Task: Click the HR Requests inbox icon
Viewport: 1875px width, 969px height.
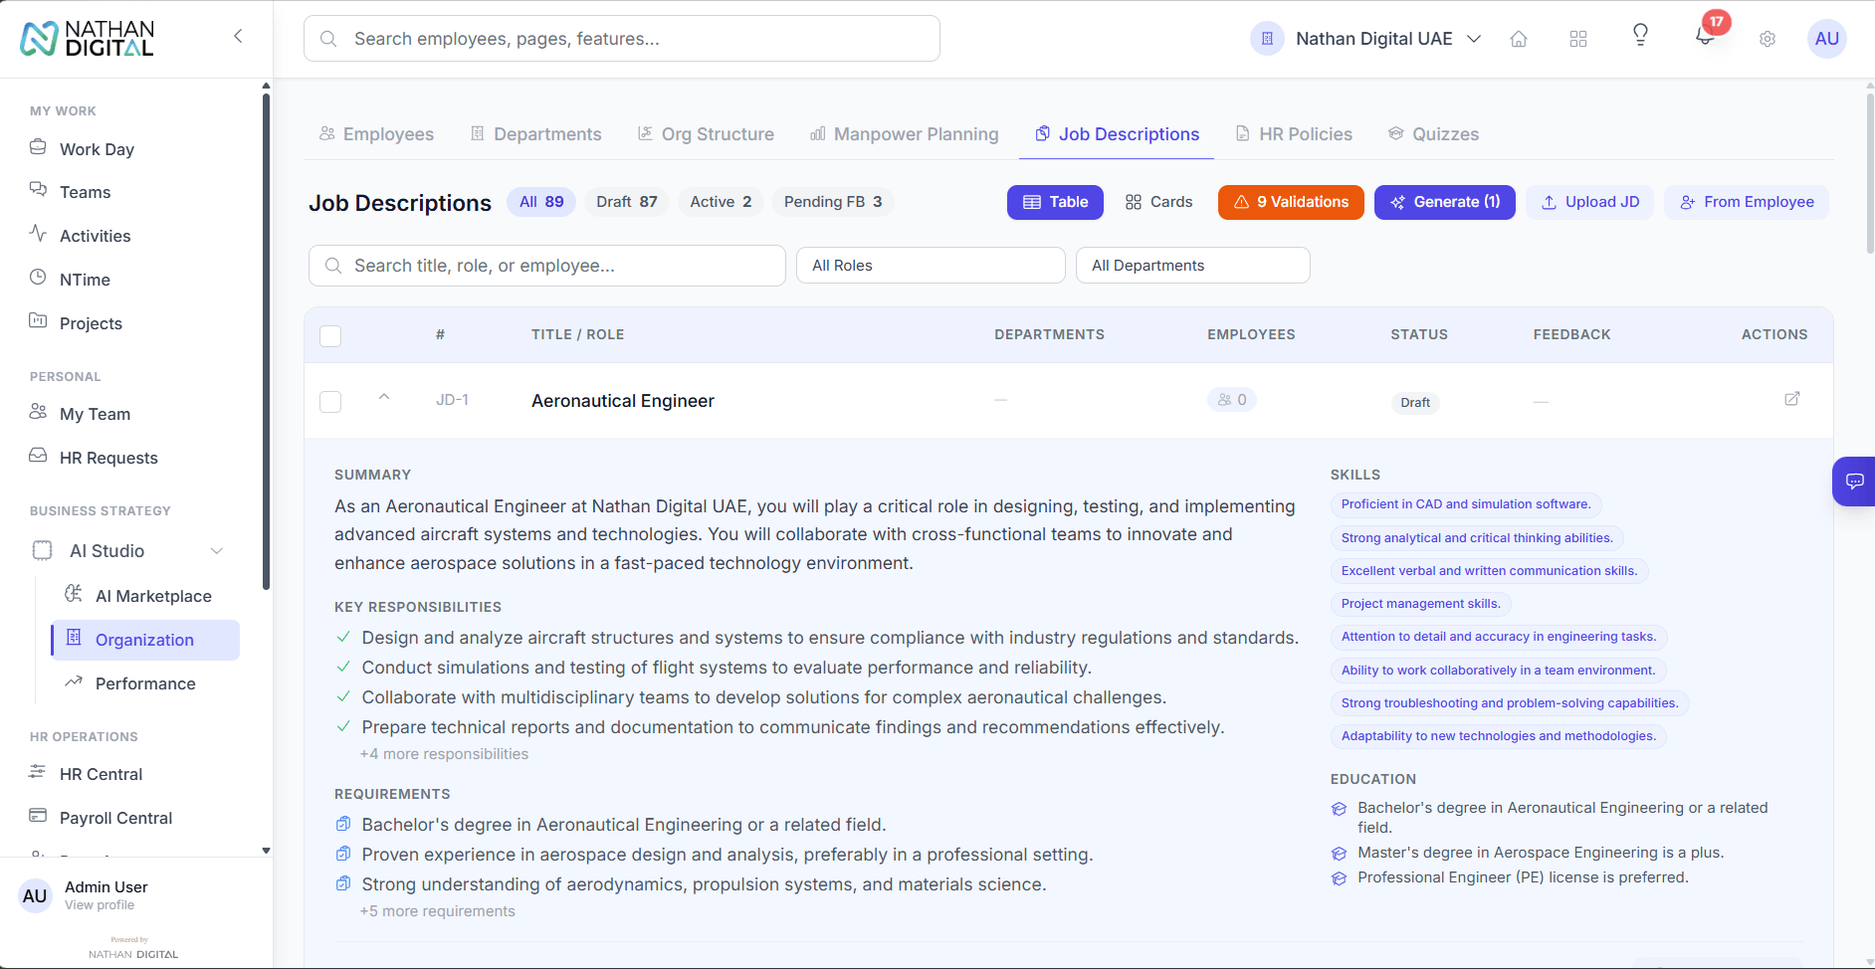Action: [38, 456]
